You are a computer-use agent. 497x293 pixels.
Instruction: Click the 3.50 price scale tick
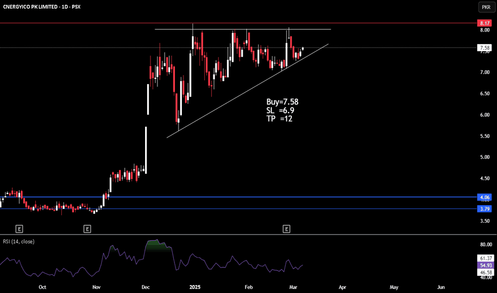(485, 221)
